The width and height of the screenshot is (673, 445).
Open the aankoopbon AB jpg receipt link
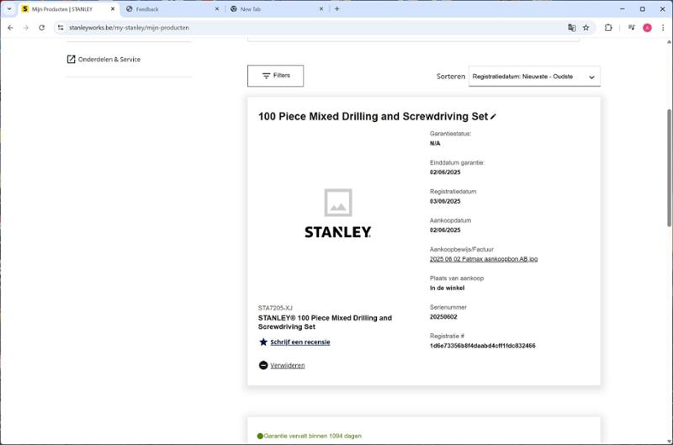(x=484, y=259)
